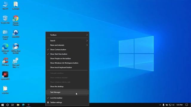The height and width of the screenshot is (107, 191).
Task: Open network status from system tray
Action: tap(170, 105)
